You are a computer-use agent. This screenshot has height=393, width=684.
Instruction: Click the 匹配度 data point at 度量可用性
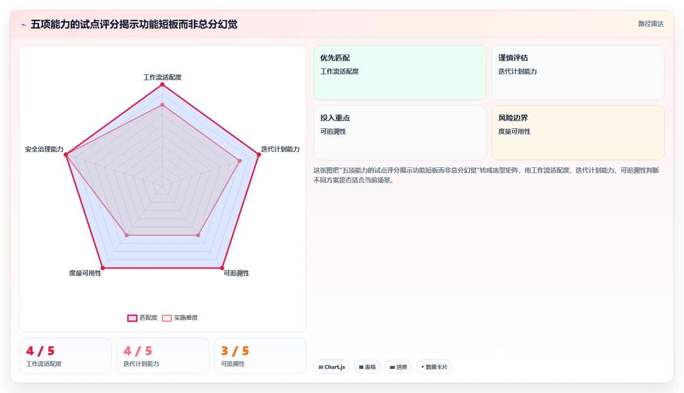102,268
